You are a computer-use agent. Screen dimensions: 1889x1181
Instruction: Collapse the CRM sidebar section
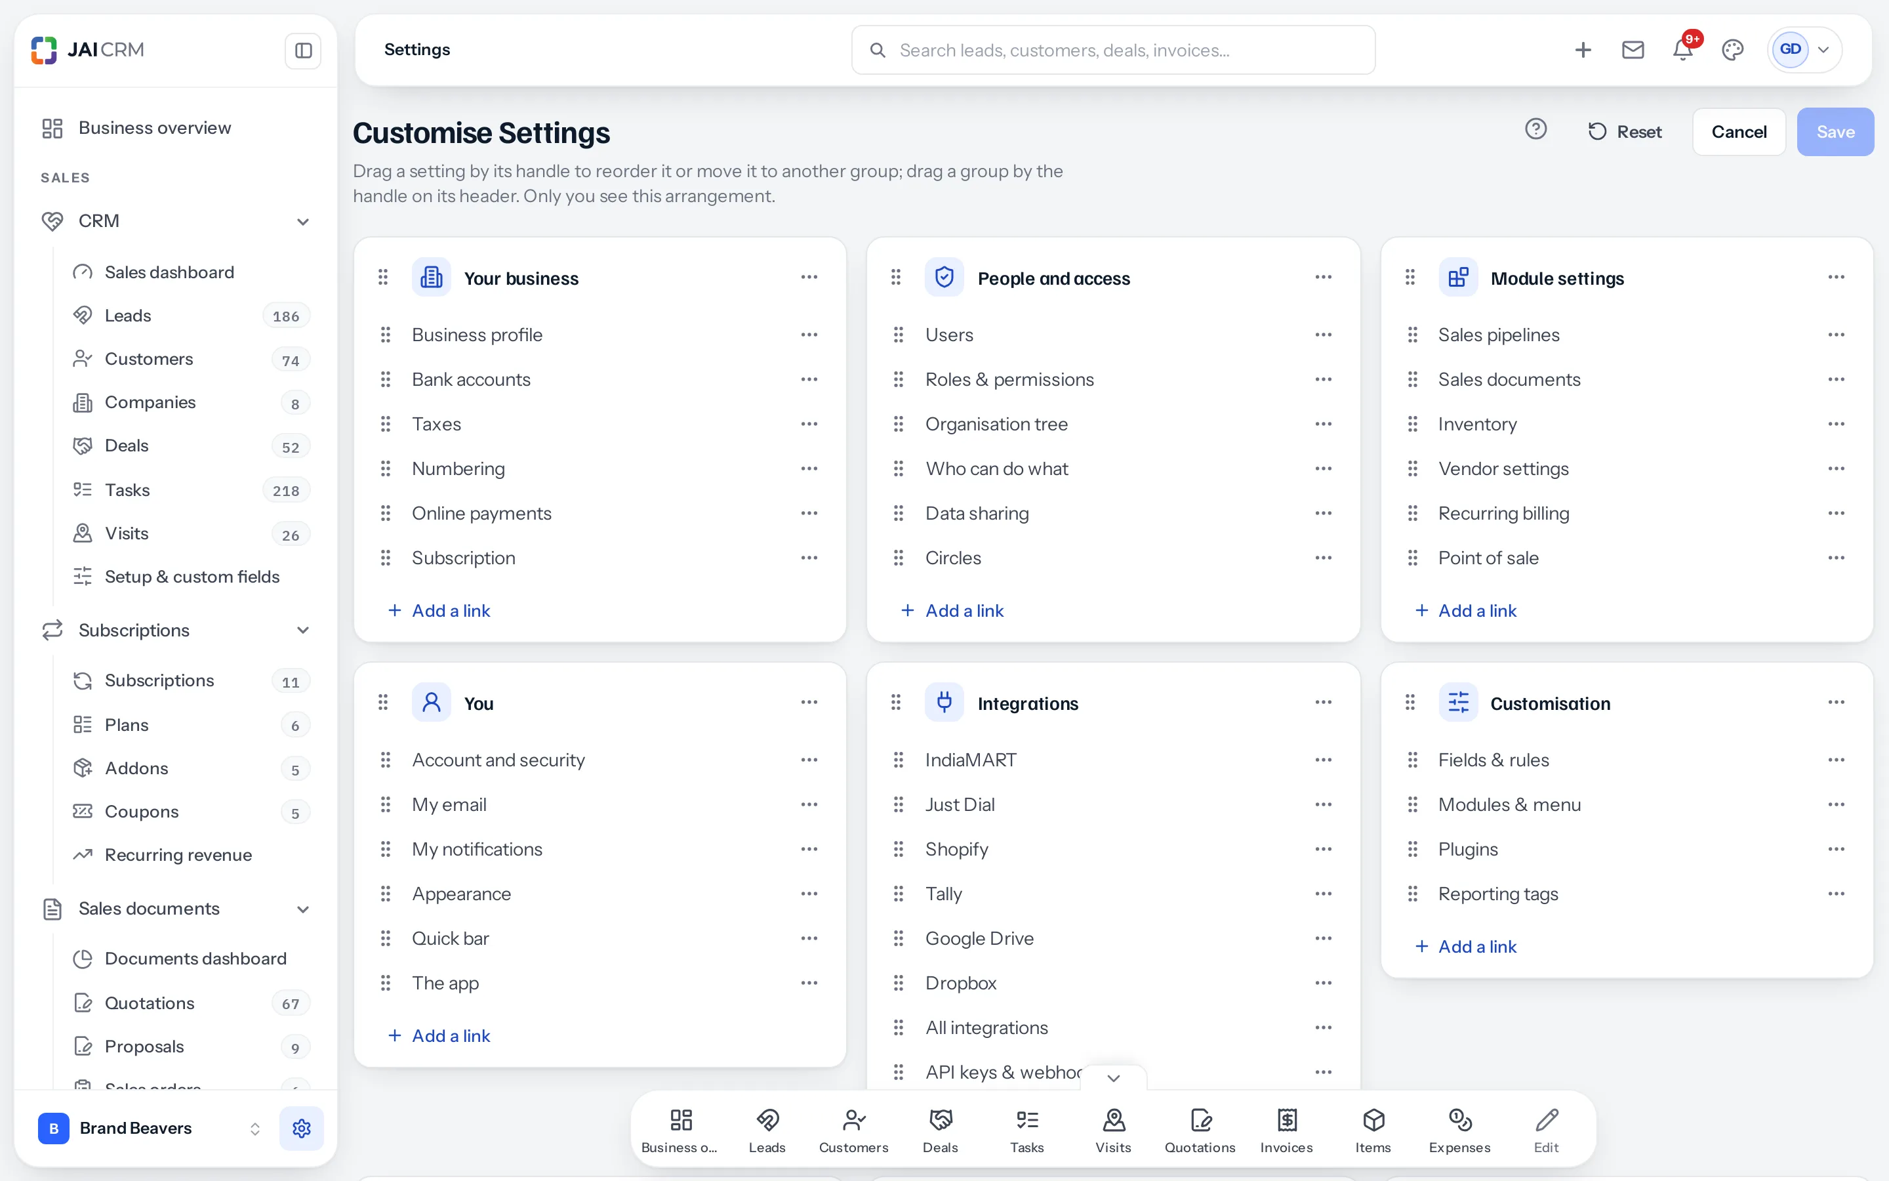pos(303,222)
